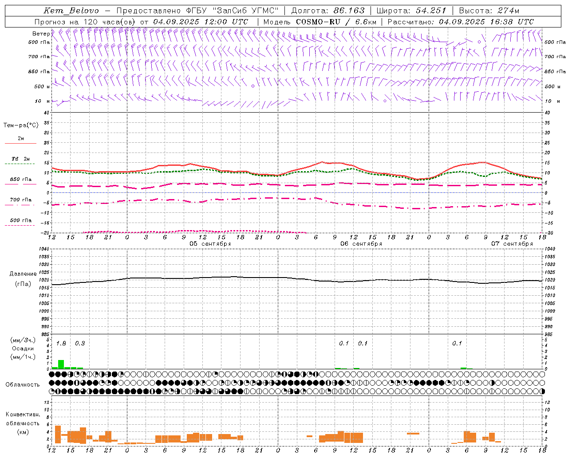Click the 05 сентября date label
Image resolution: width=568 pixels, height=454 pixels.
click(x=210, y=244)
